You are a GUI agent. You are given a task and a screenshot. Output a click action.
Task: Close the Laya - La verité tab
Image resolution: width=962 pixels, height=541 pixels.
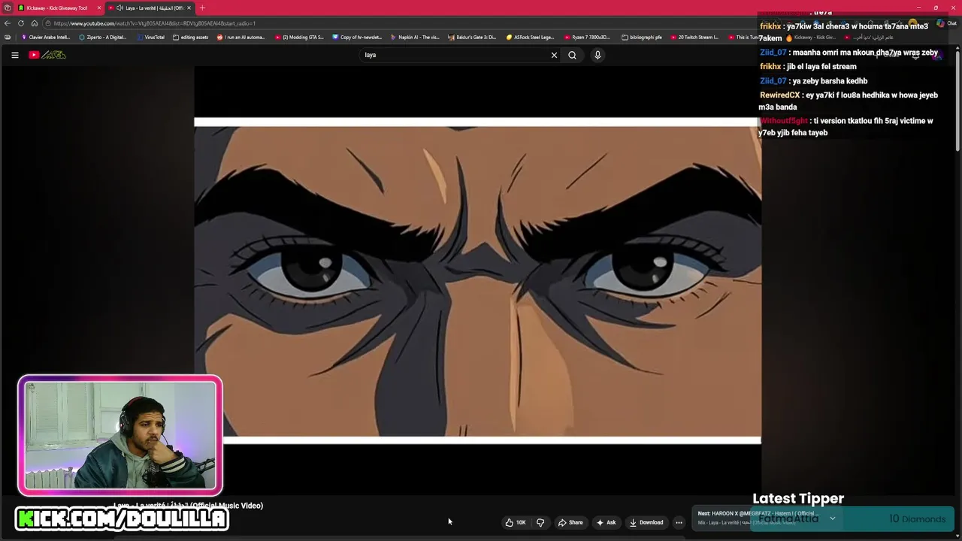coord(189,8)
